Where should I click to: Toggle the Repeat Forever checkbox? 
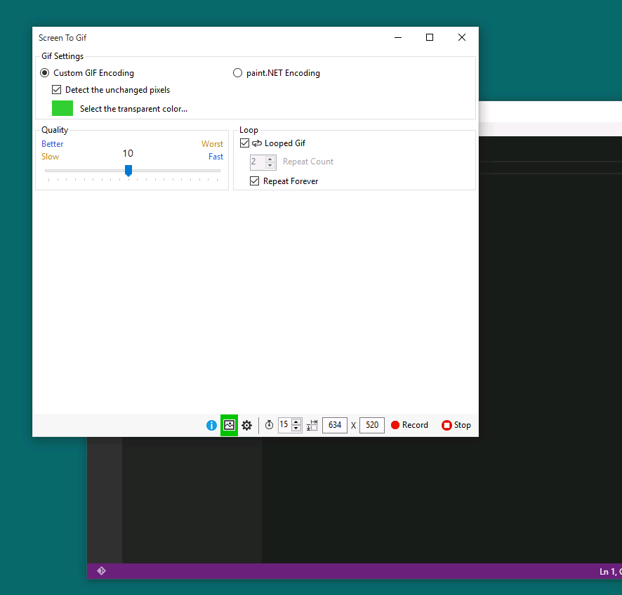(254, 181)
